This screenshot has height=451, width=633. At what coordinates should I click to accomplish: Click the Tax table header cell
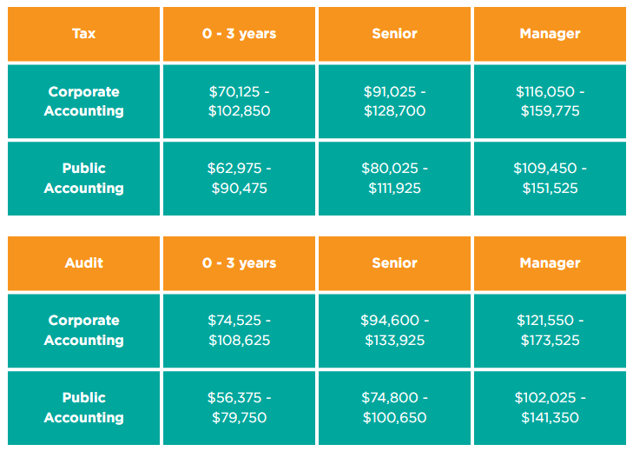(83, 34)
